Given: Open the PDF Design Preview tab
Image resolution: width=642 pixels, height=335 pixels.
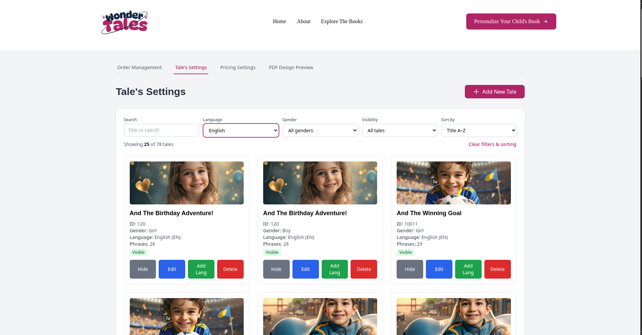Looking at the screenshot, I should click(291, 67).
